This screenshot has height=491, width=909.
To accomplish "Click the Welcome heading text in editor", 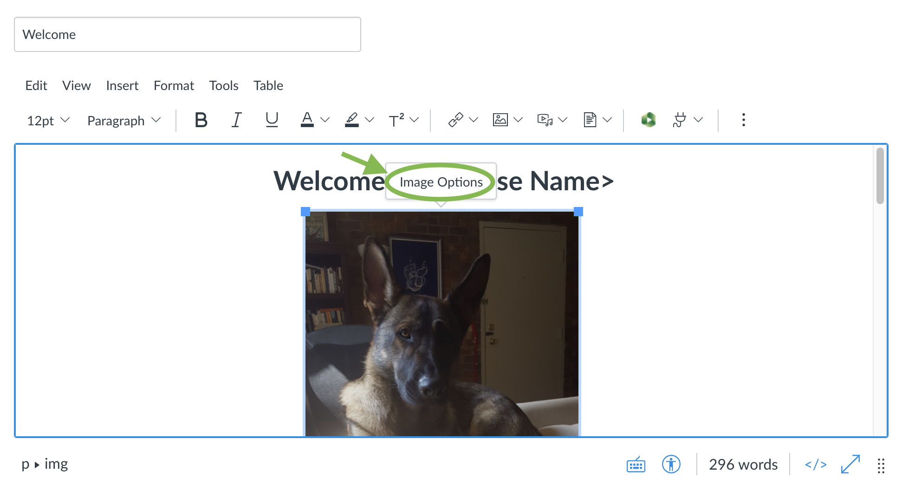I will 329,181.
